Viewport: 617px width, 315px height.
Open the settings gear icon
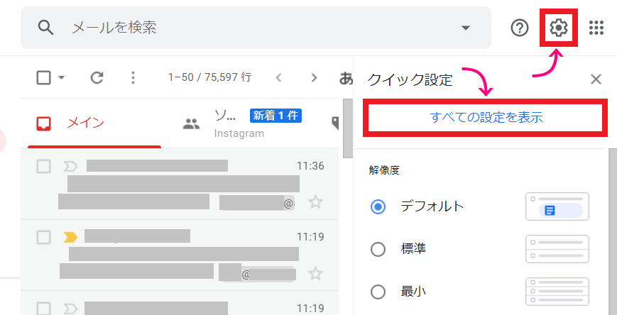click(x=559, y=28)
